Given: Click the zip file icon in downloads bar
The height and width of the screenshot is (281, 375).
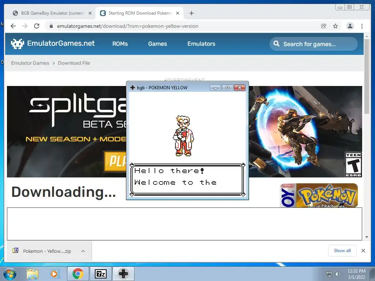Looking at the screenshot, I should 15,250.
